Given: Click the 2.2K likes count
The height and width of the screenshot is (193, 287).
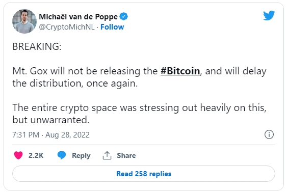Looking at the screenshot, I should [36, 155].
